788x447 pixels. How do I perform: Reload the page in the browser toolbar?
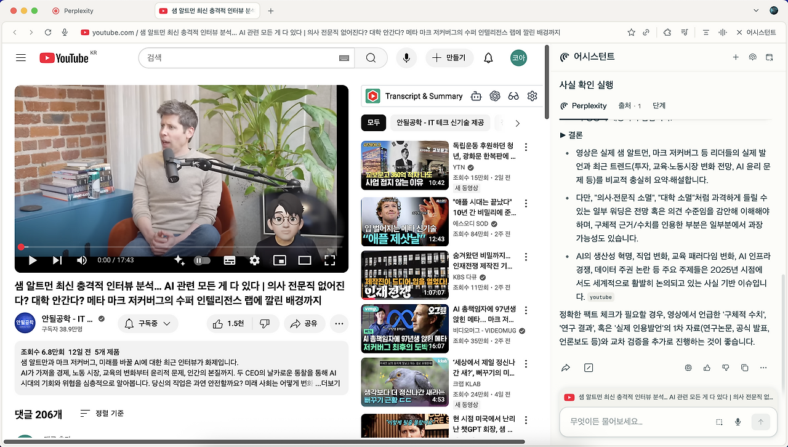(48, 33)
